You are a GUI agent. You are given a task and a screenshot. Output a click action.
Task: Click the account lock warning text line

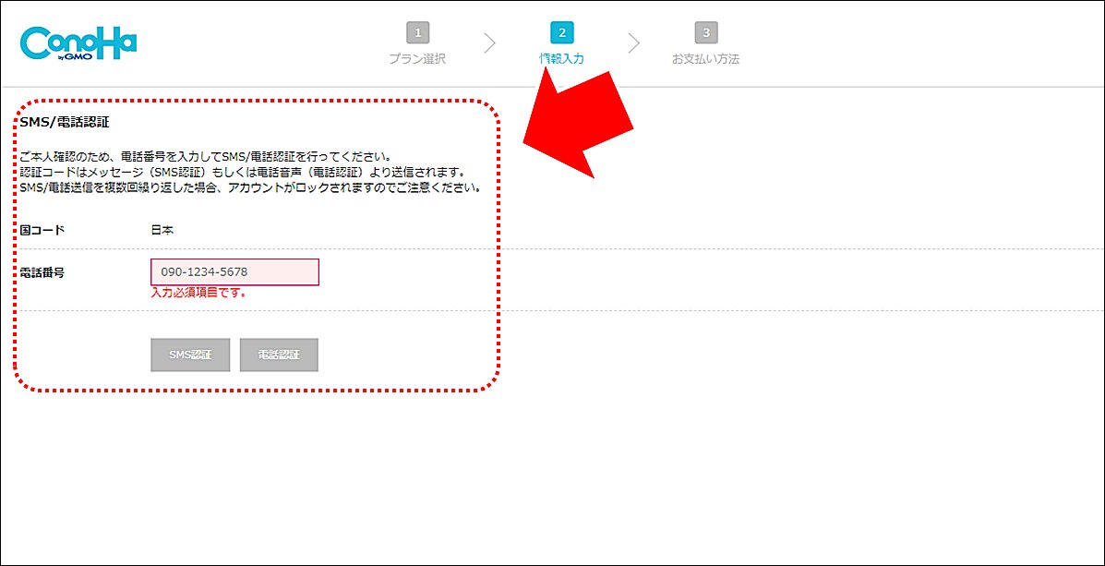tap(249, 187)
